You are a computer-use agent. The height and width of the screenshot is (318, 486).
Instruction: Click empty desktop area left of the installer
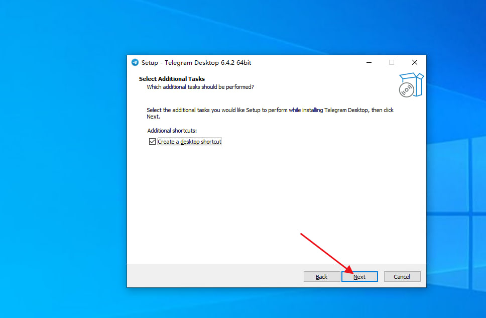pyautogui.click(x=60, y=176)
